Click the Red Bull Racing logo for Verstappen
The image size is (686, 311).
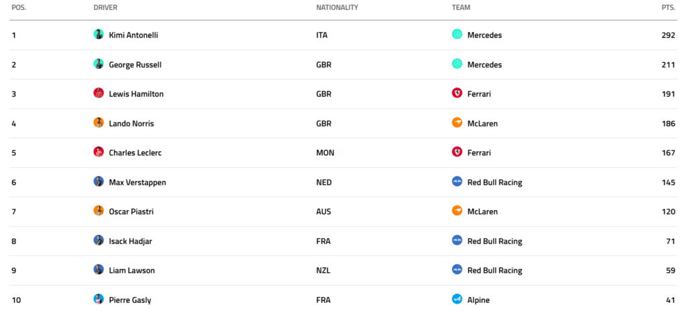tap(457, 182)
